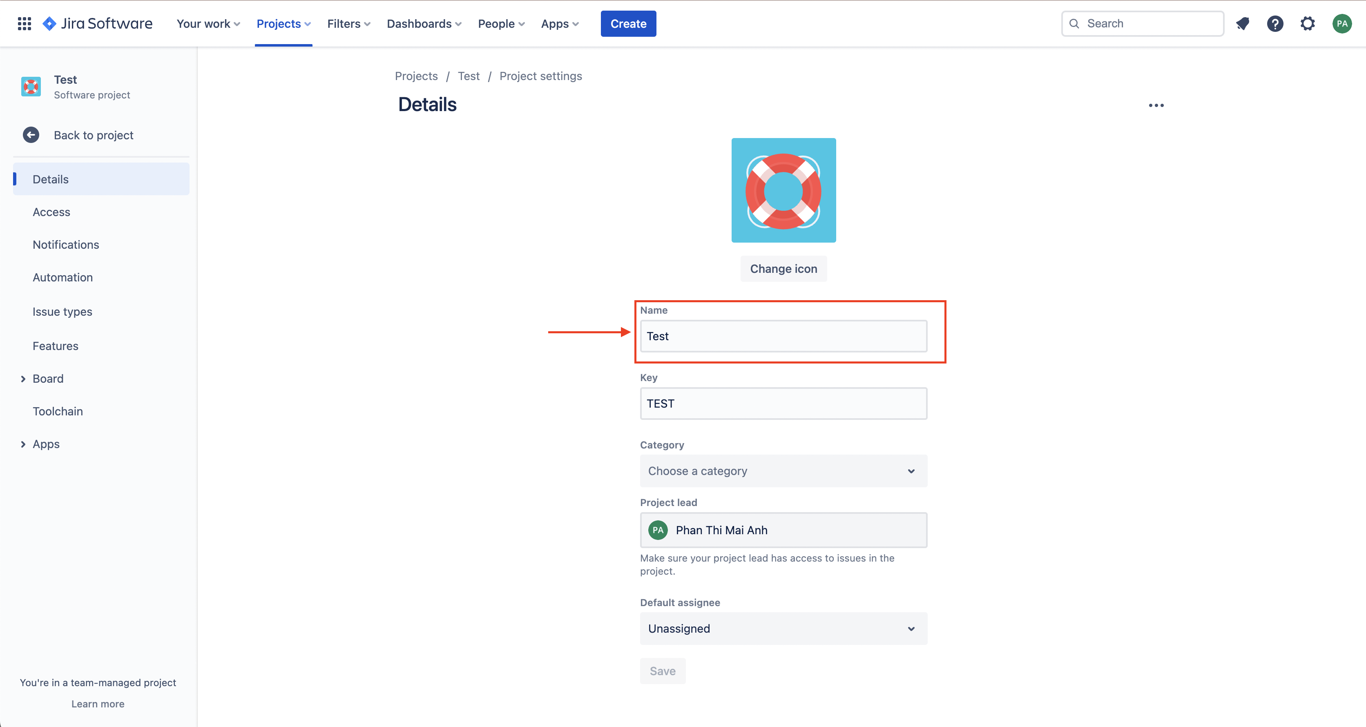Open the Projects dropdown menu

(x=283, y=24)
